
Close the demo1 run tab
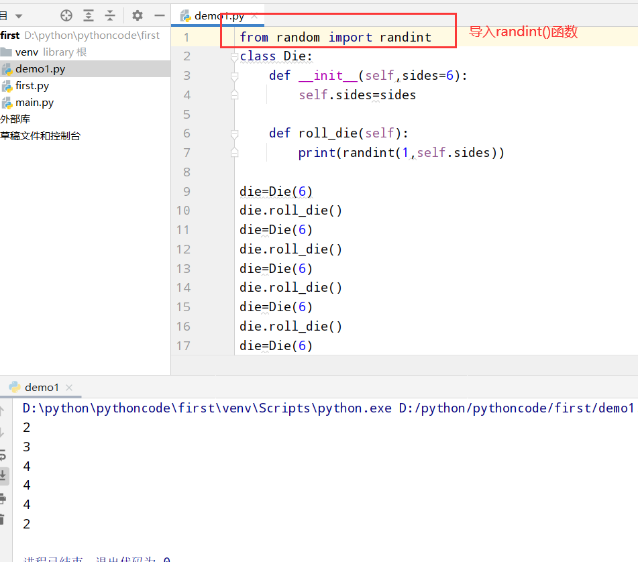click(69, 388)
